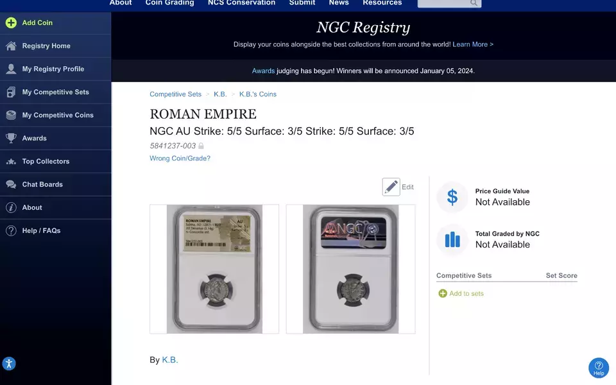The height and width of the screenshot is (385, 616).
Task: Click the Add to sets plus icon
Action: pos(443,293)
